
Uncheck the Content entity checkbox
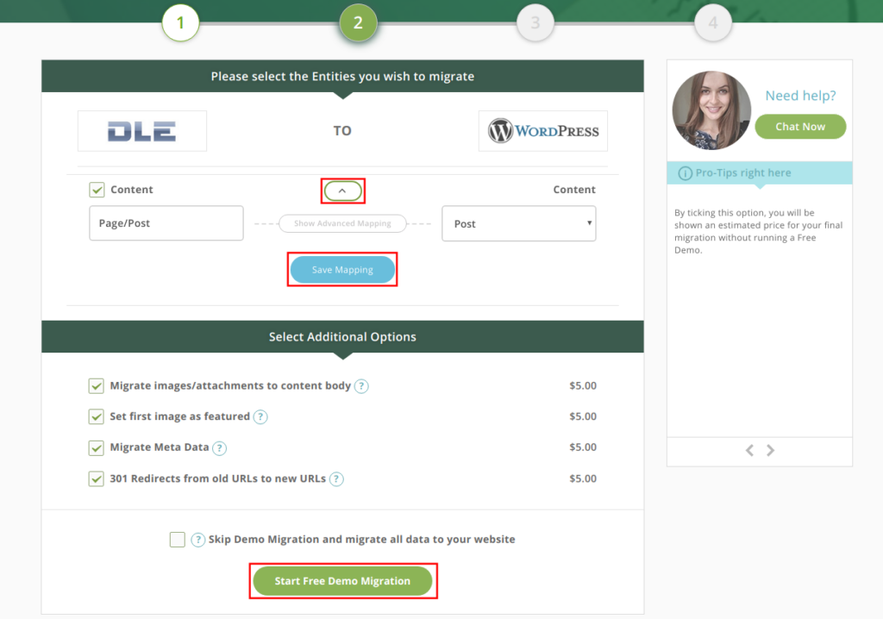coord(97,190)
